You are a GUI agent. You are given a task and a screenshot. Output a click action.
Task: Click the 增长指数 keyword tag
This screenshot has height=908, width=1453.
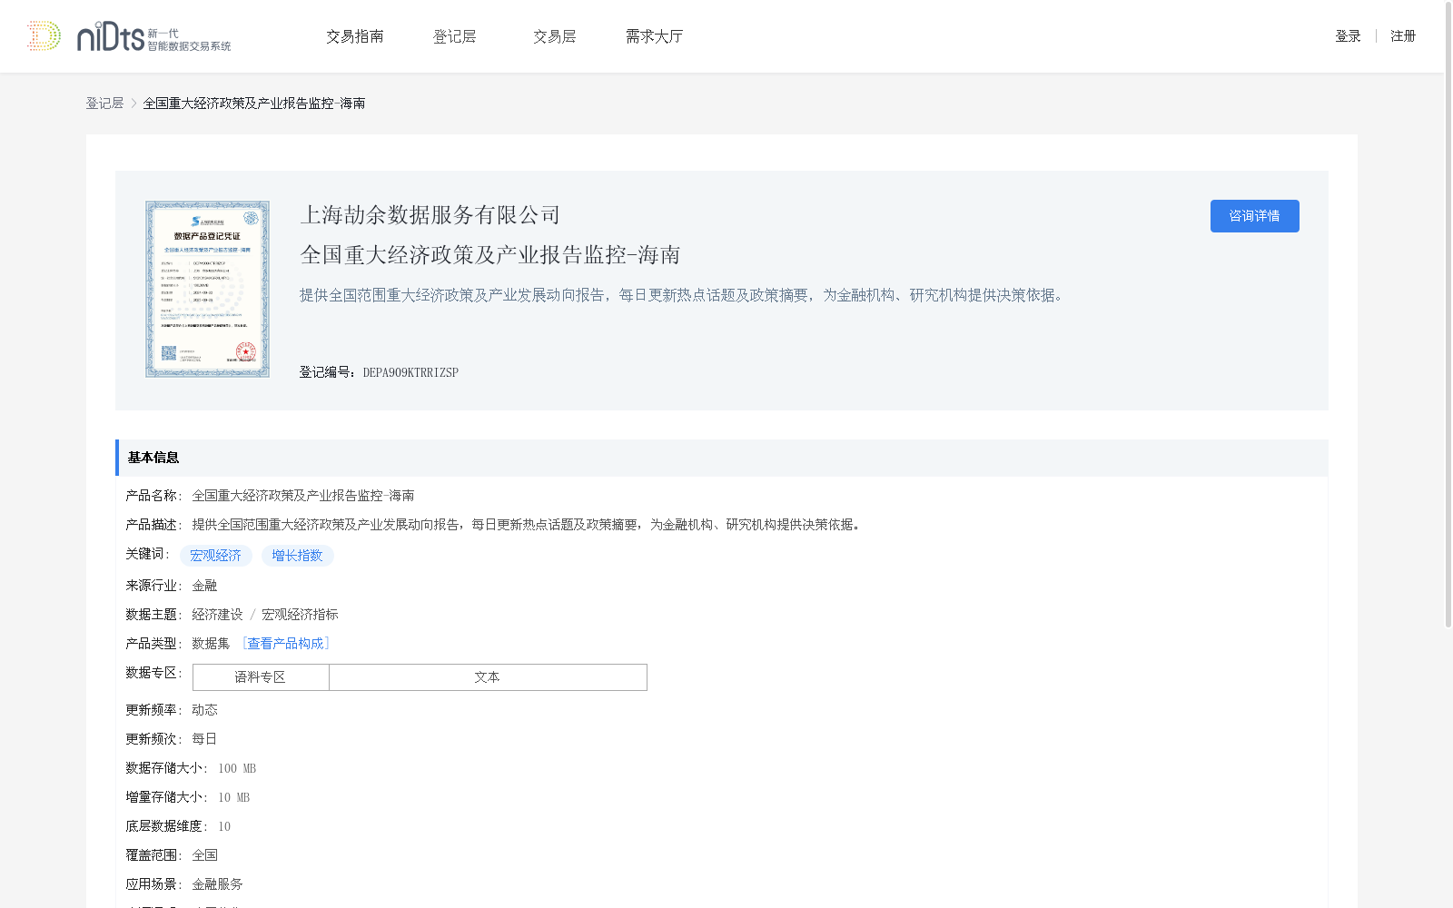[298, 556]
